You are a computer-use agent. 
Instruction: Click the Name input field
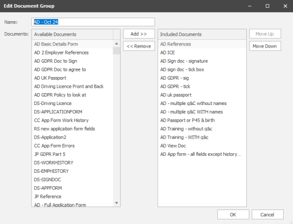pyautogui.click(x=93, y=22)
